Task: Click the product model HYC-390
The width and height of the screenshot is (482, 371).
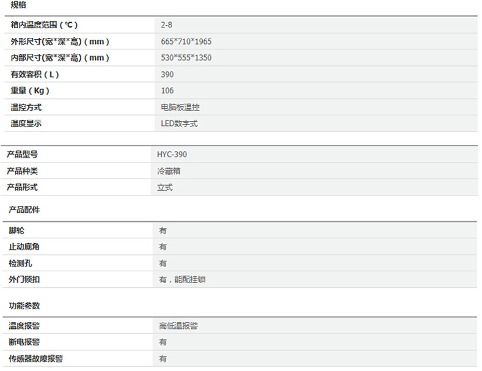Action: click(x=172, y=155)
